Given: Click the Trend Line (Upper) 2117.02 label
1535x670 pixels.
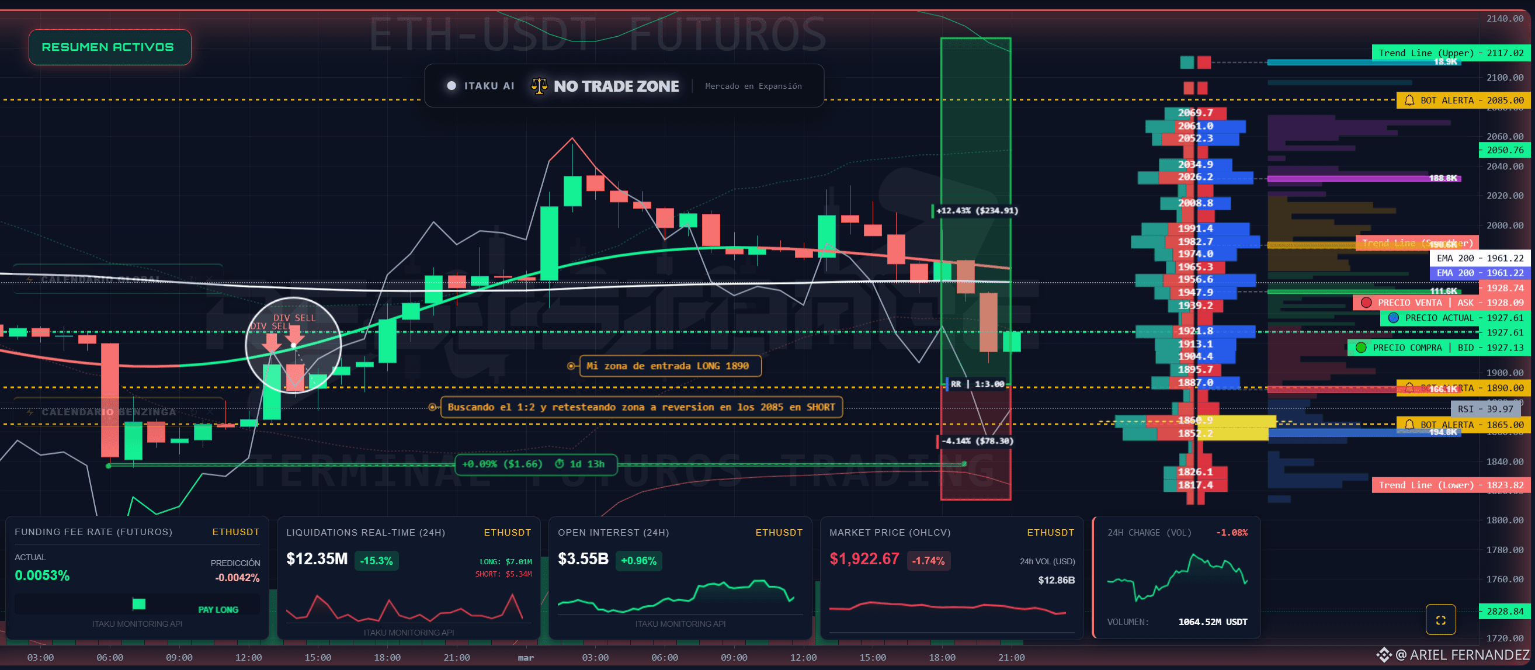Looking at the screenshot, I should 1451,53.
